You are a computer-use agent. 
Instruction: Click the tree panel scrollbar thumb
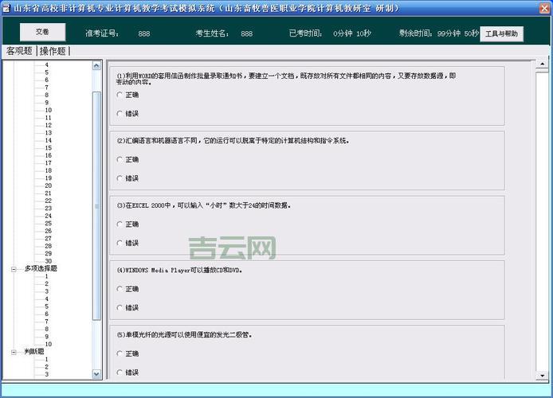[x=96, y=205]
